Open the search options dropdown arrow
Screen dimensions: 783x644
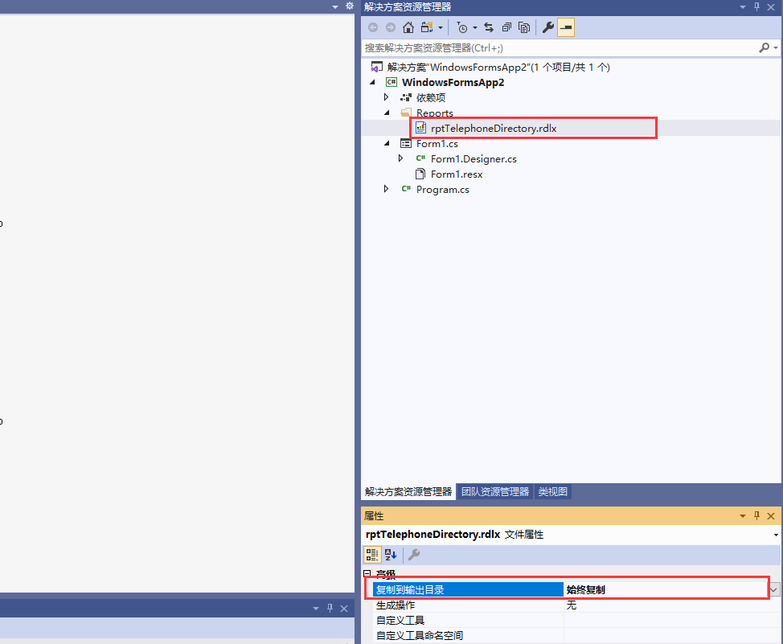[x=776, y=48]
